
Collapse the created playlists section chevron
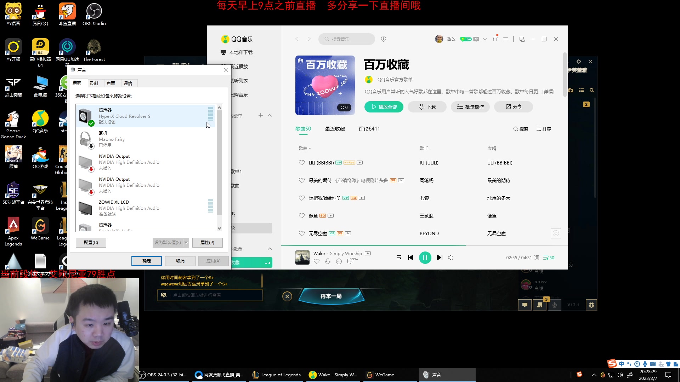tap(270, 115)
